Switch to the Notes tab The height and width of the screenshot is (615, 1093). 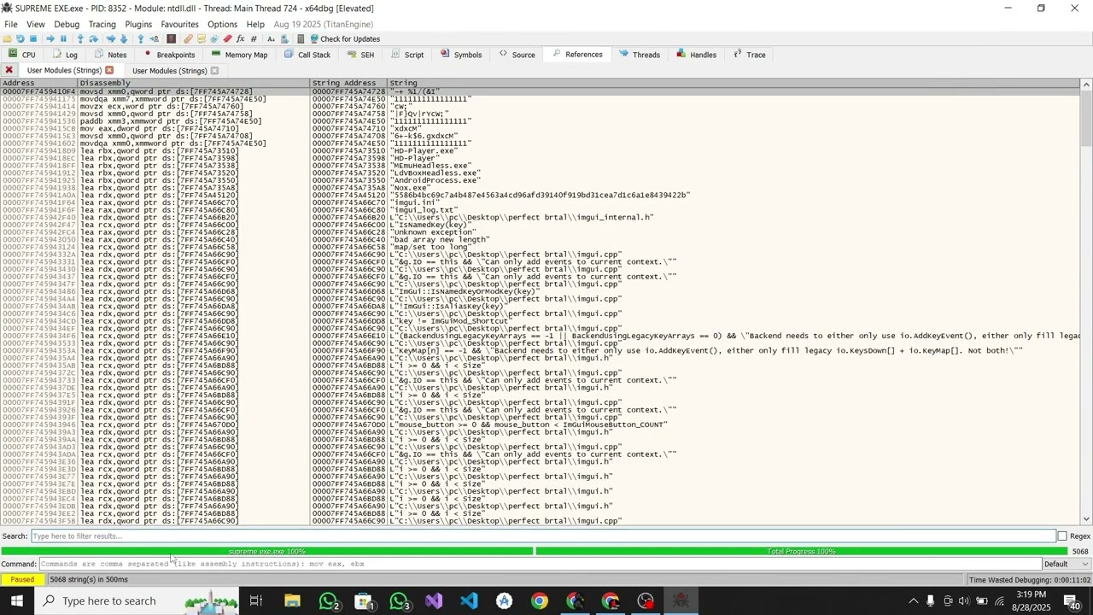pos(110,55)
